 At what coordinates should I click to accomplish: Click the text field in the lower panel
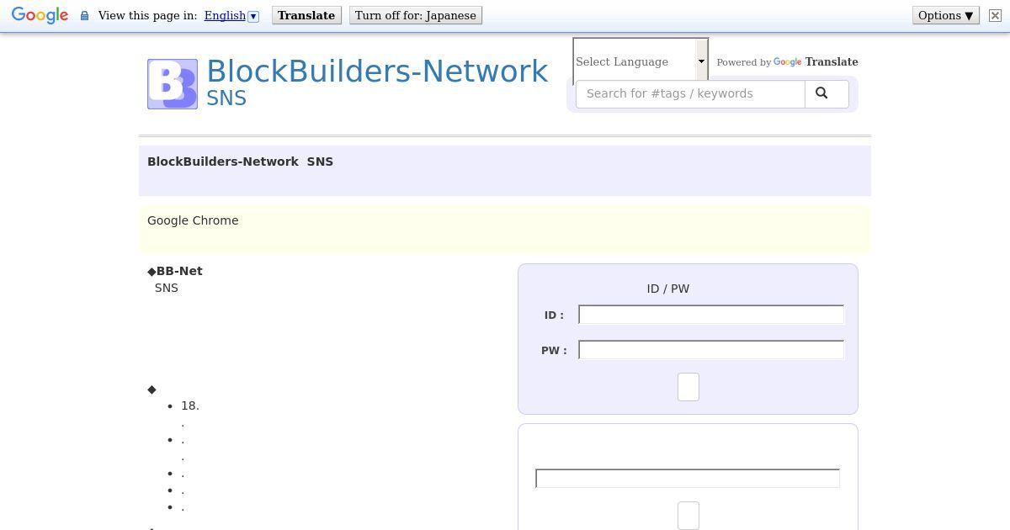coord(688,479)
